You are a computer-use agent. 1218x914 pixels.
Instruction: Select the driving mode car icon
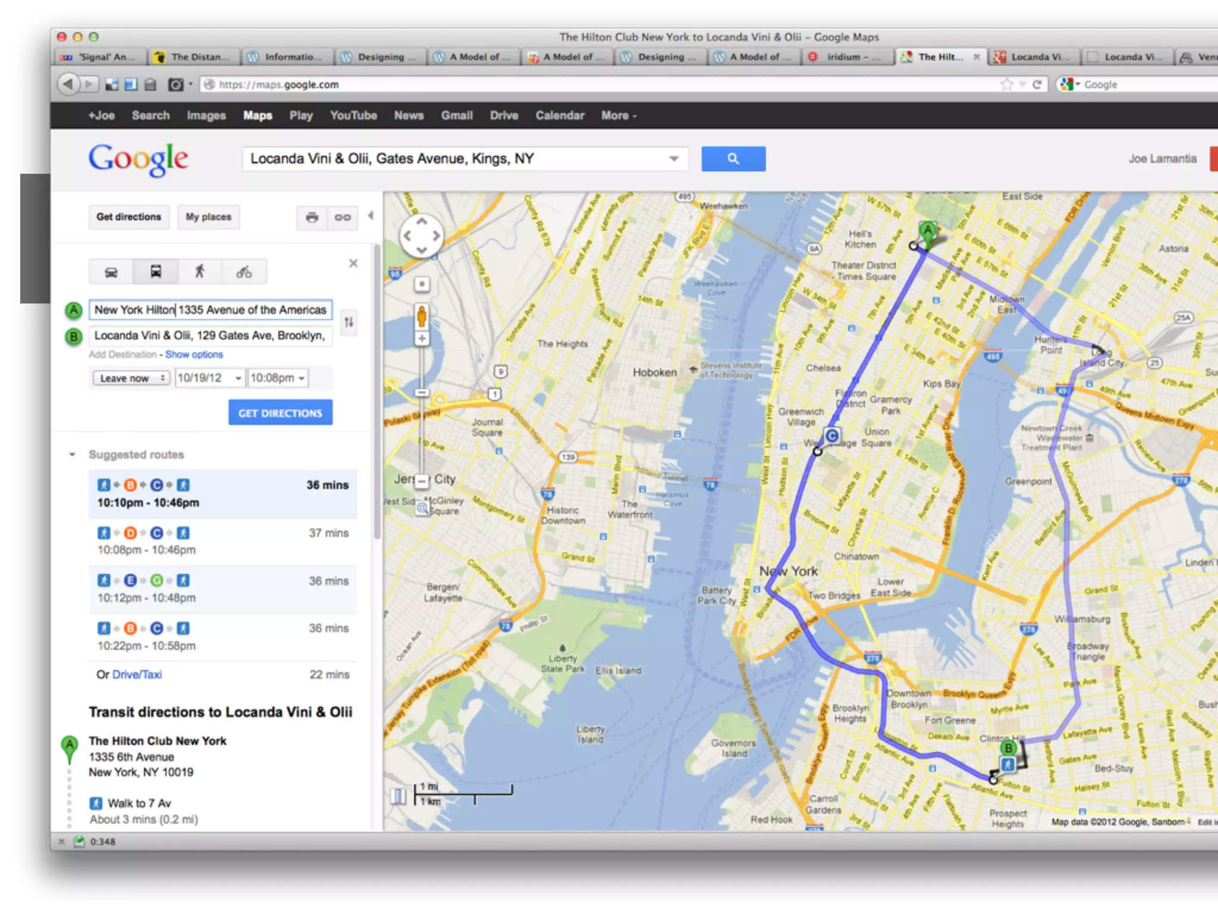tap(111, 272)
